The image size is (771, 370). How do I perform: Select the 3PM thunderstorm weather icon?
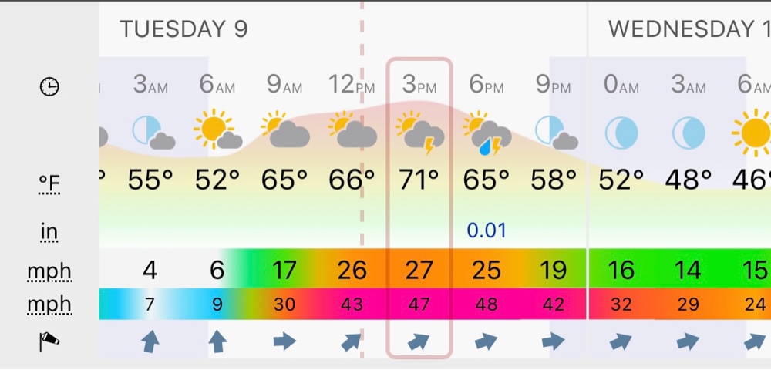click(420, 133)
